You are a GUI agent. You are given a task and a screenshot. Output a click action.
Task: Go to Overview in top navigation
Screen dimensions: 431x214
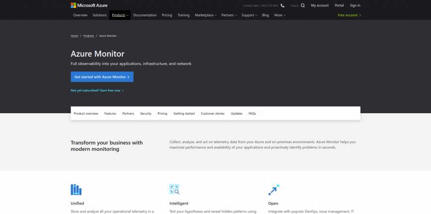[80, 15]
